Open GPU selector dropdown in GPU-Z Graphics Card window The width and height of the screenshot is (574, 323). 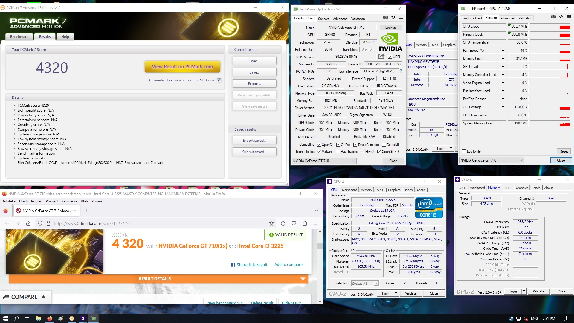click(x=324, y=161)
